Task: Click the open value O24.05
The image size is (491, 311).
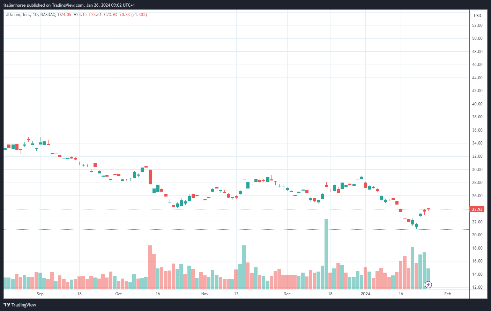Action: 65,15
